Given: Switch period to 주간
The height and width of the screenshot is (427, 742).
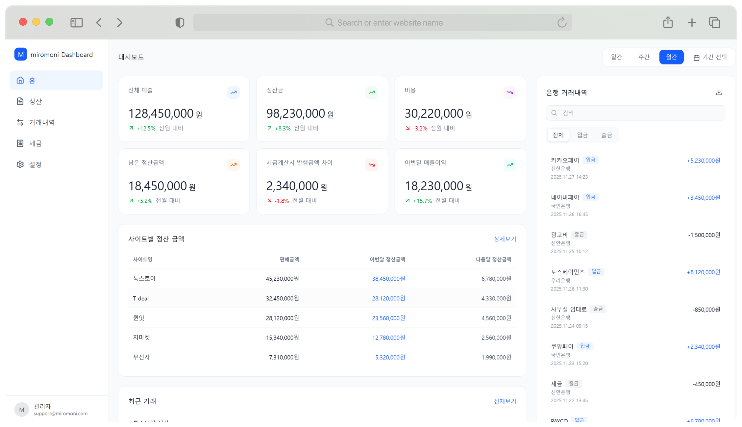Looking at the screenshot, I should [x=644, y=57].
